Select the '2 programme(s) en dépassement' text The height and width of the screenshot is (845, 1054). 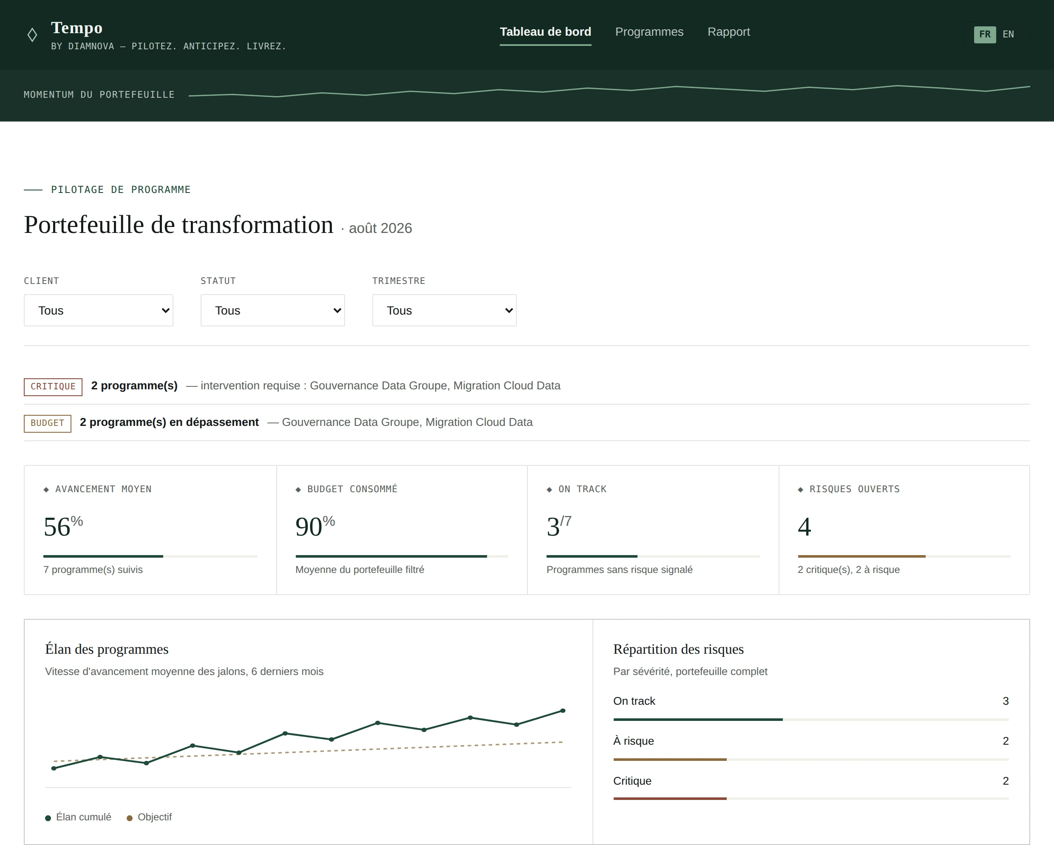169,422
